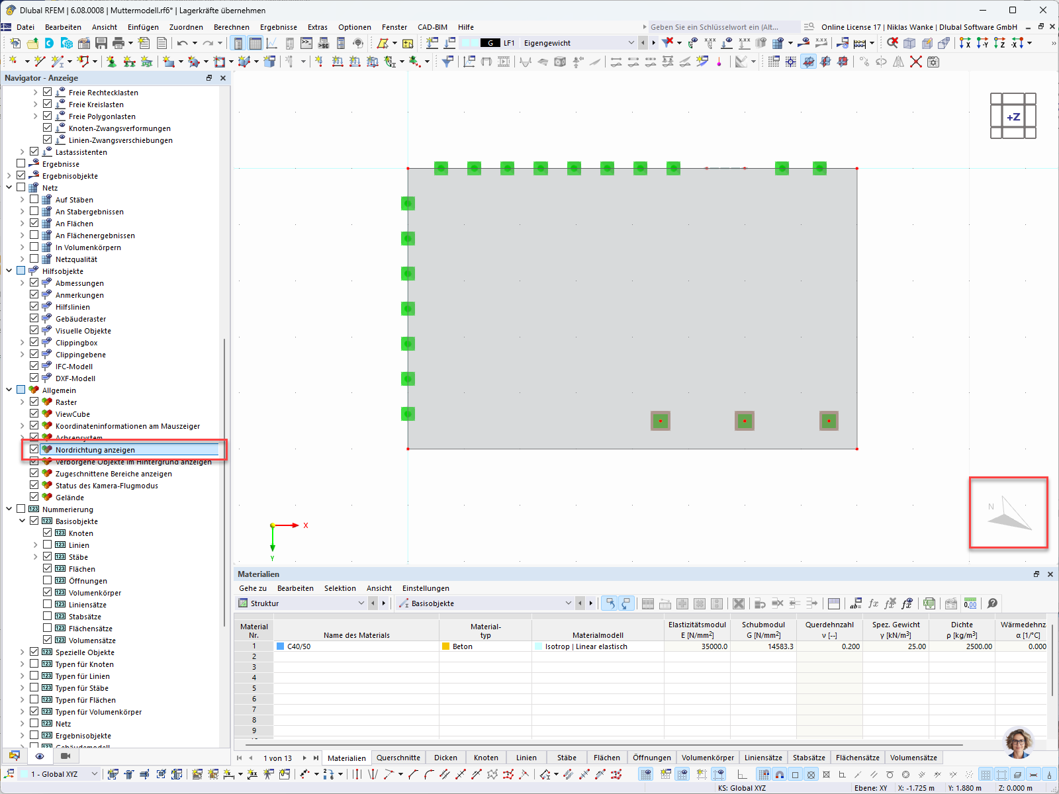Open the load case Eigengewicht dropdown

click(631, 43)
